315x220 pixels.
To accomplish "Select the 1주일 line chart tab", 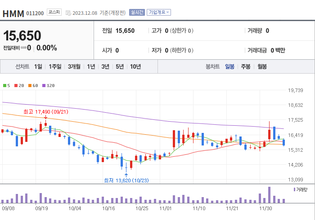I will [x=55, y=66].
